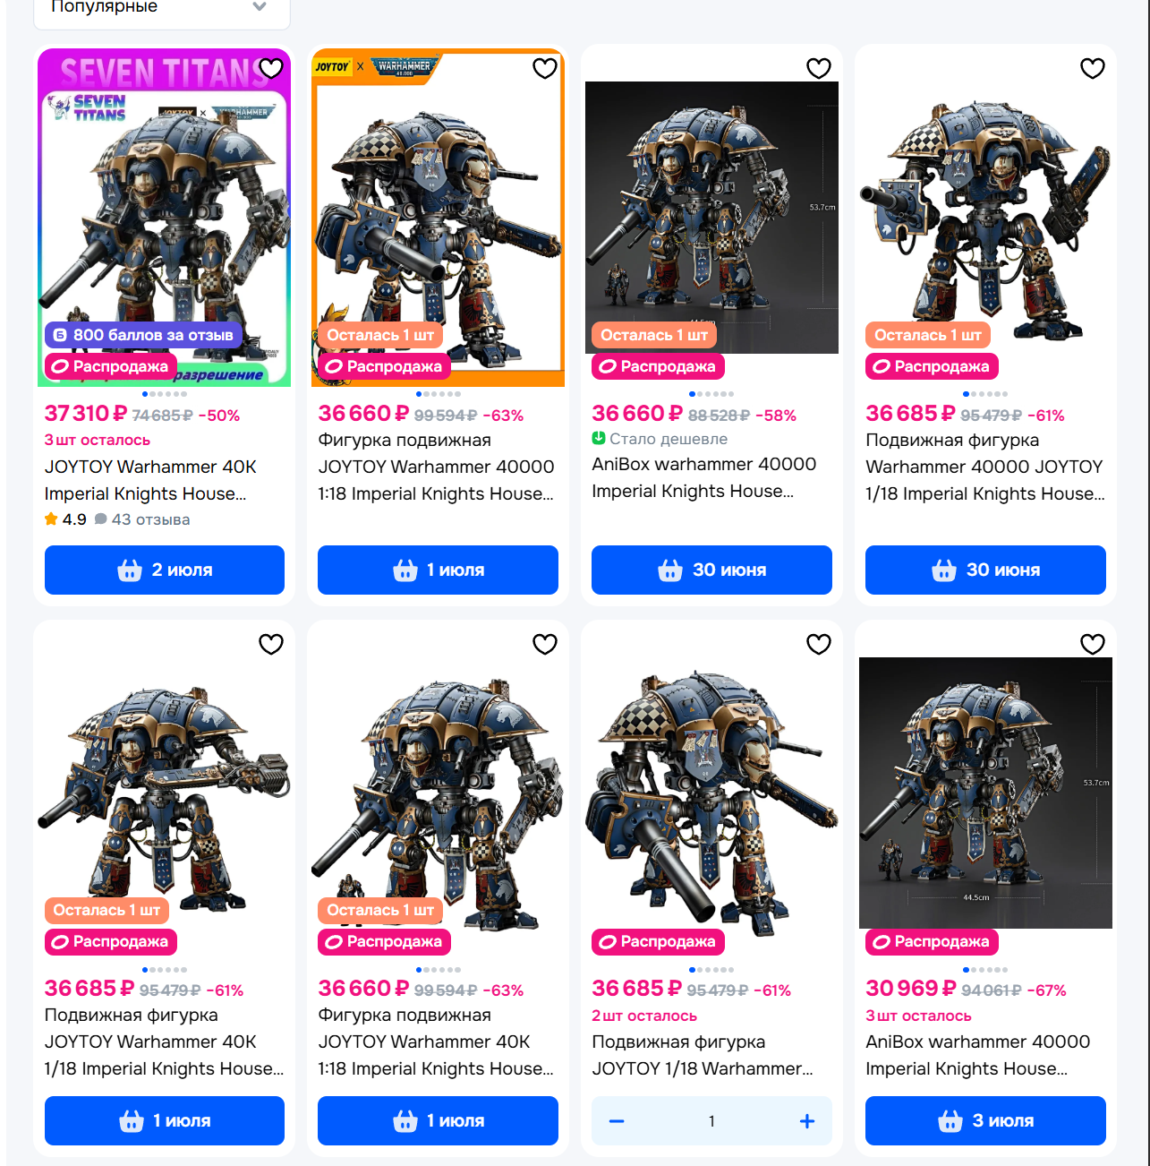The image size is (1150, 1166).
Task: Click the 4.9 star rating icon
Action: tap(51, 519)
